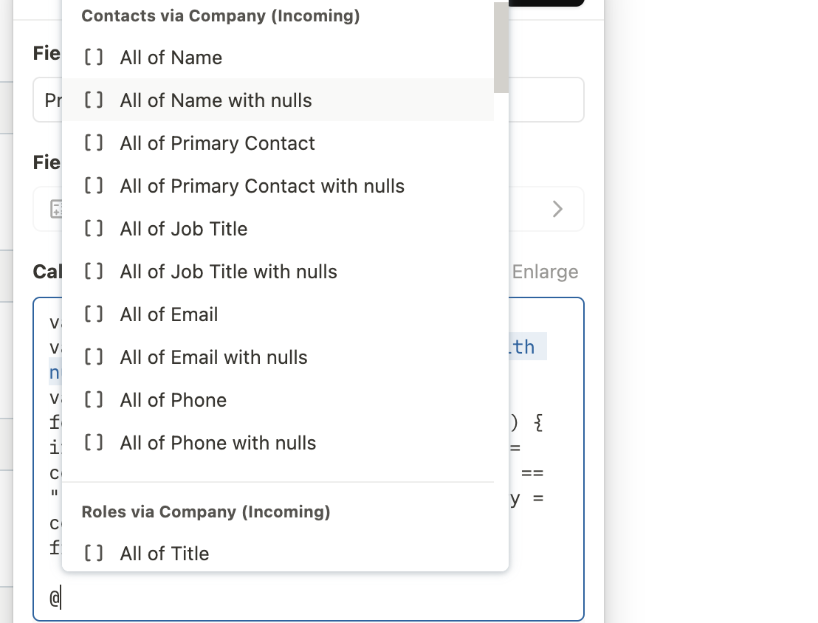Image resolution: width=818 pixels, height=623 pixels.
Task: Choose All of Phone entry
Action: point(278,399)
